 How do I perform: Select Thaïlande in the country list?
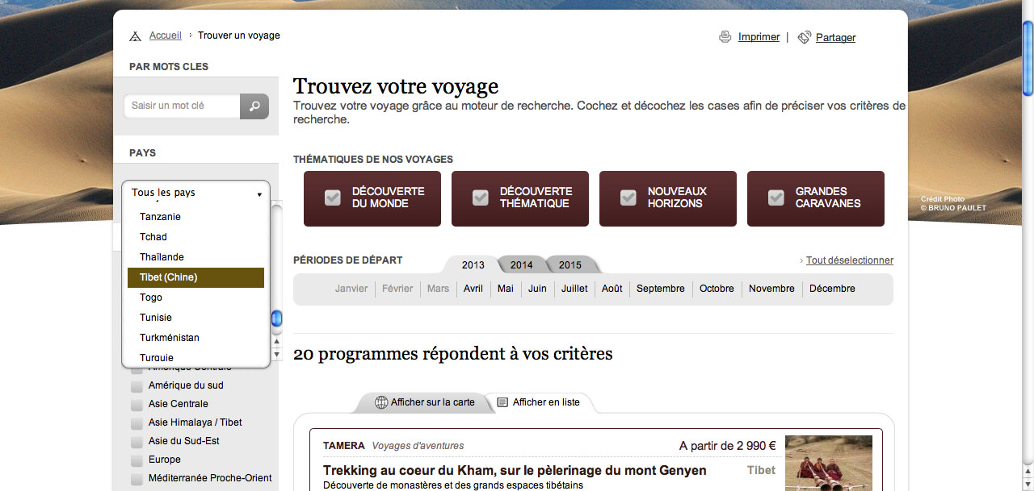coord(195,257)
